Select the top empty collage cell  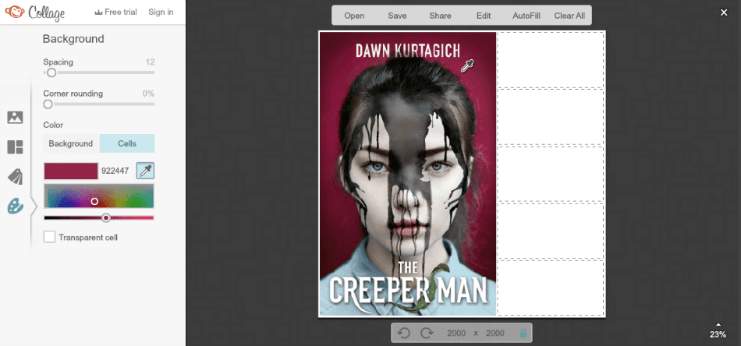pos(551,60)
